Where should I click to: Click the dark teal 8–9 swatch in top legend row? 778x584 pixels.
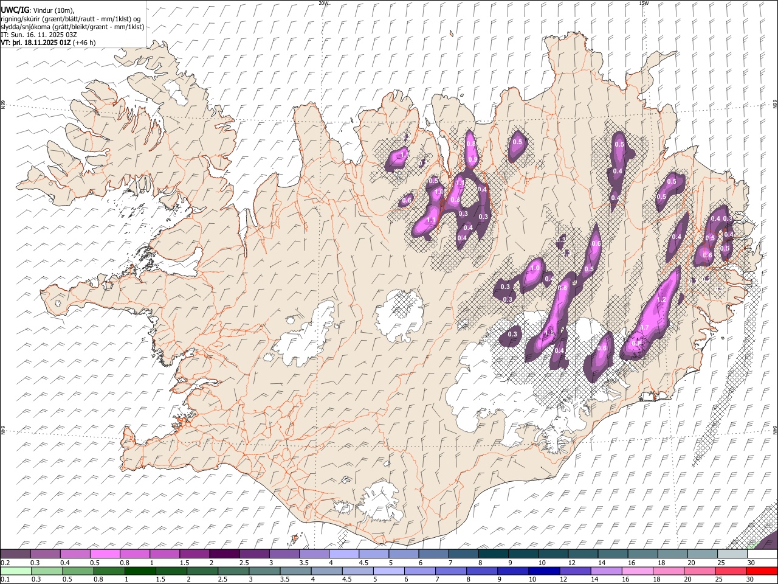(494, 554)
